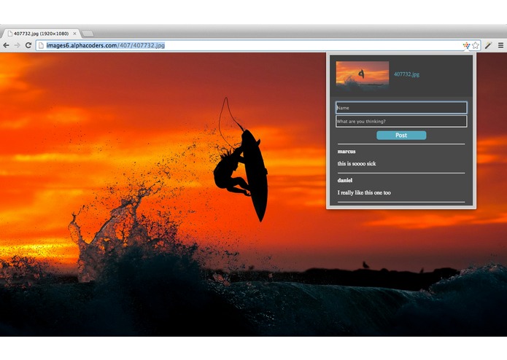The height and width of the screenshot is (360, 507).
Task: Select the commenter name "daniel"
Action: coord(344,181)
